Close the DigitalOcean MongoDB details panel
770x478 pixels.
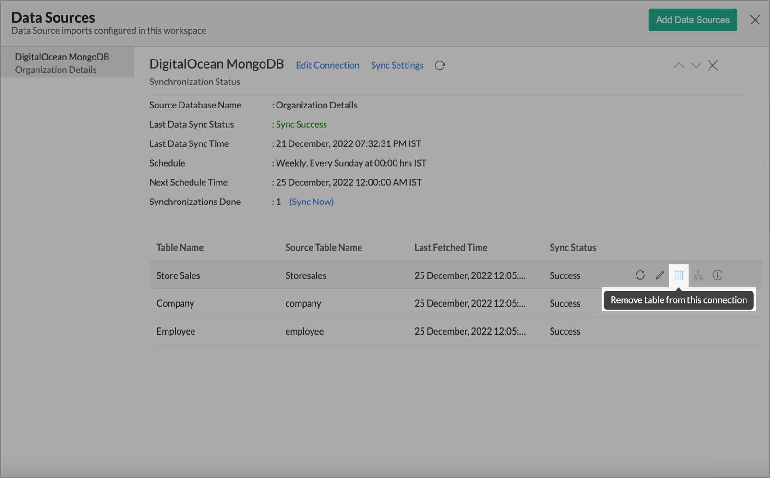coord(712,65)
